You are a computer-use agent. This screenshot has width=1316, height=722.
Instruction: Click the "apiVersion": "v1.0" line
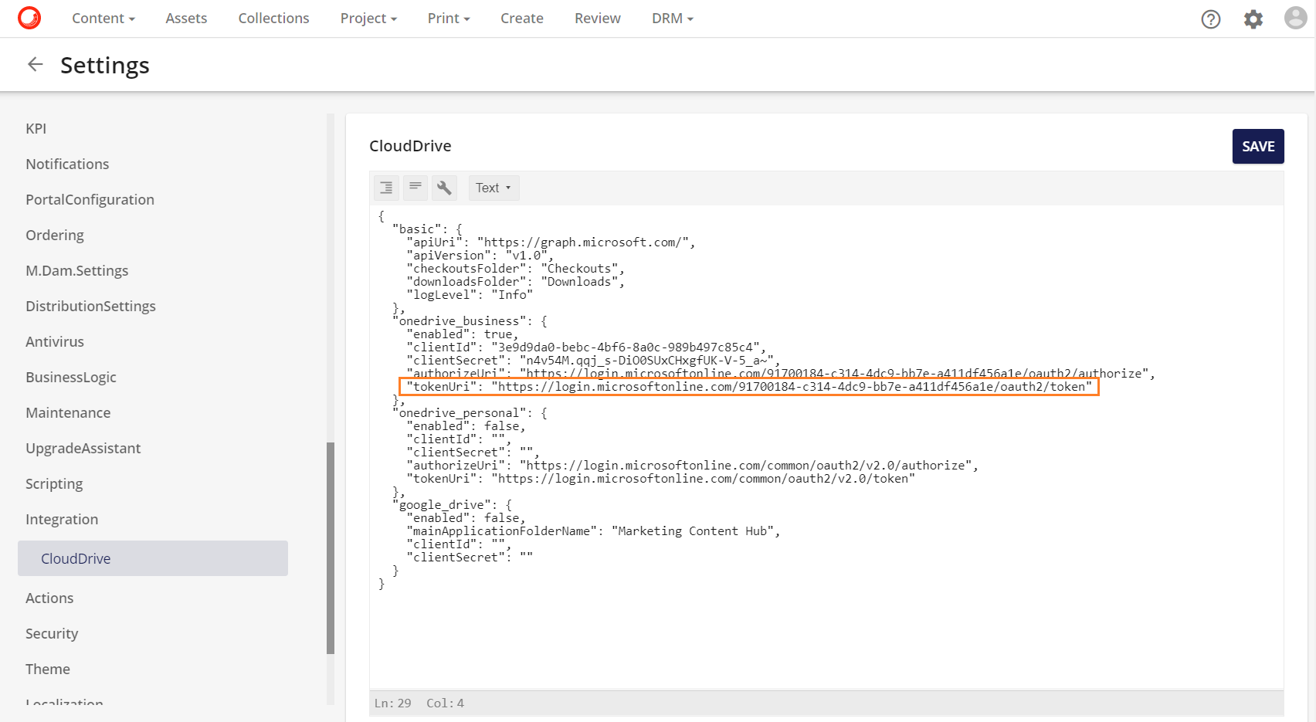pos(480,255)
